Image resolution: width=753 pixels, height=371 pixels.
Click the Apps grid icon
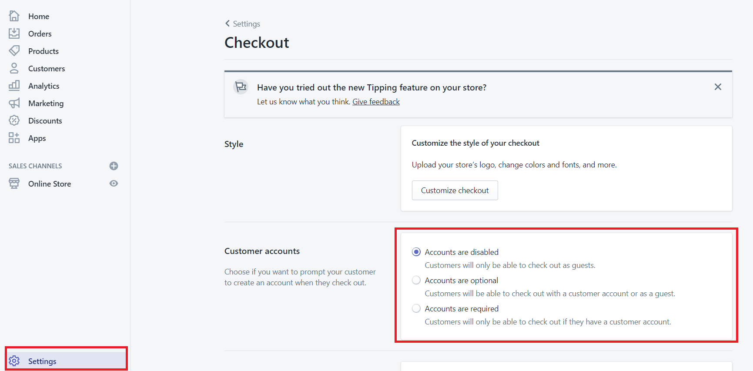[x=14, y=138]
